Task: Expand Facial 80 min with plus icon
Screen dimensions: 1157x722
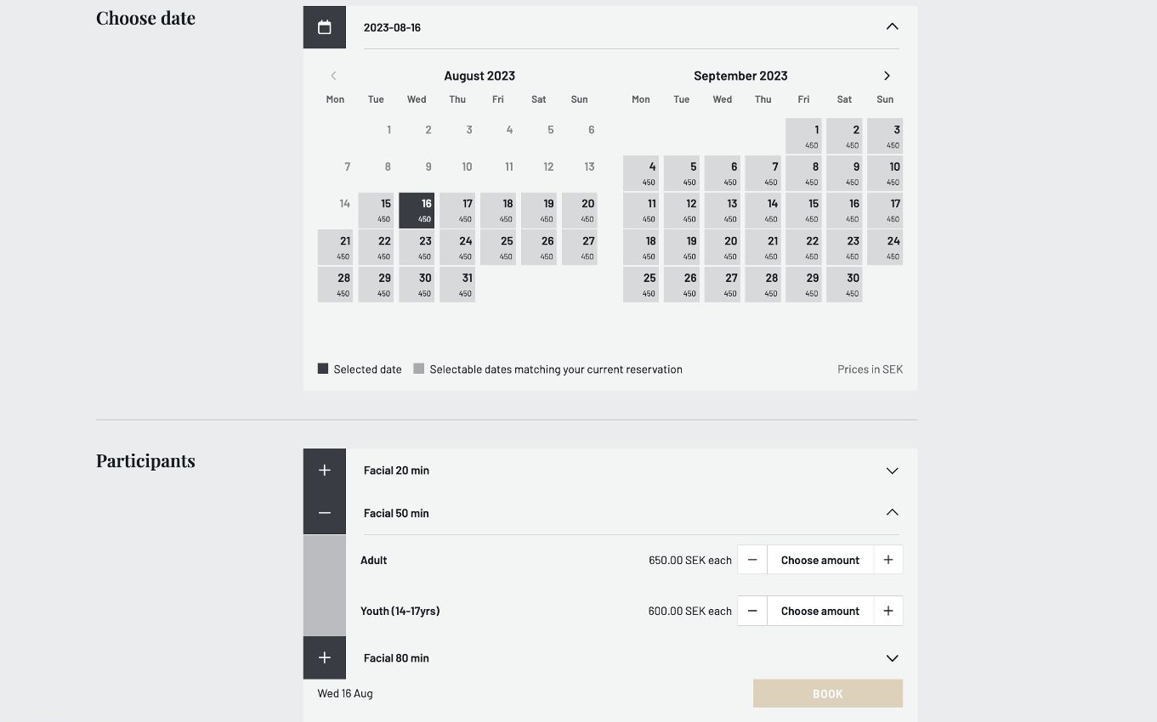Action: pos(324,657)
